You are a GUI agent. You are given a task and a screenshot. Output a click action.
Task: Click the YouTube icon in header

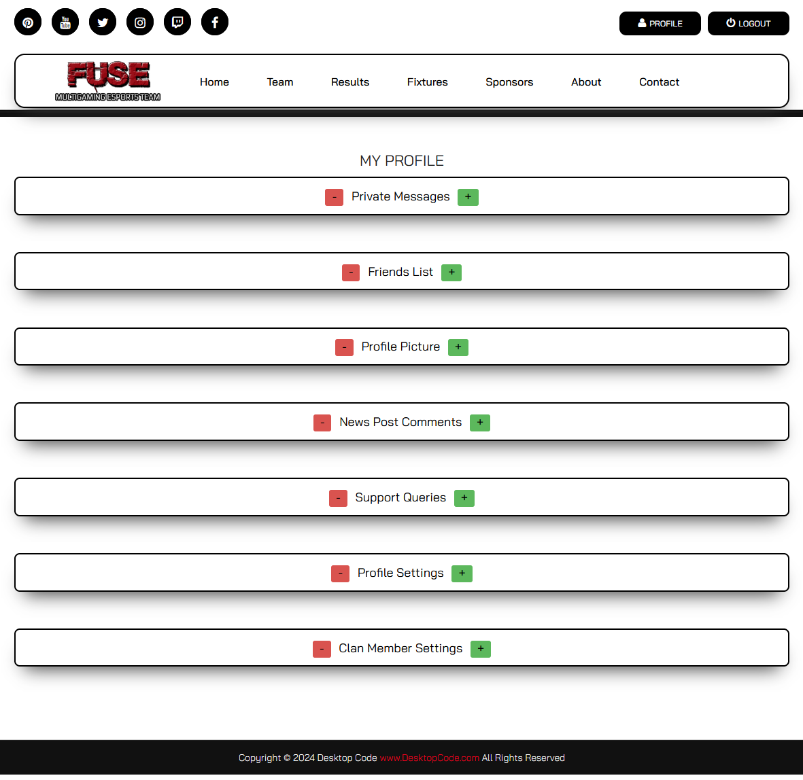pos(65,22)
